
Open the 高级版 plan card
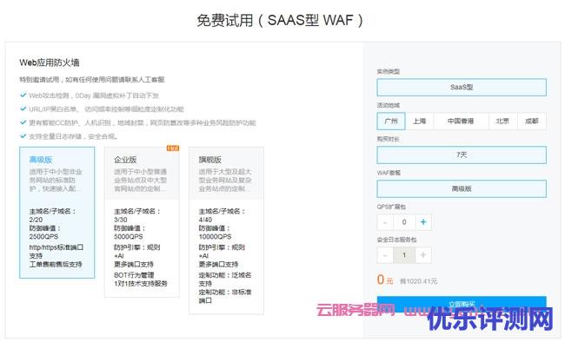[57, 213]
